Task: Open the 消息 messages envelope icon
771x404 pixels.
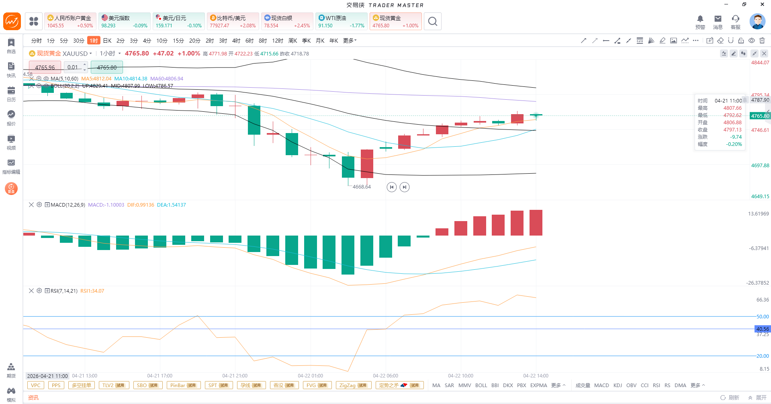Action: click(x=718, y=22)
